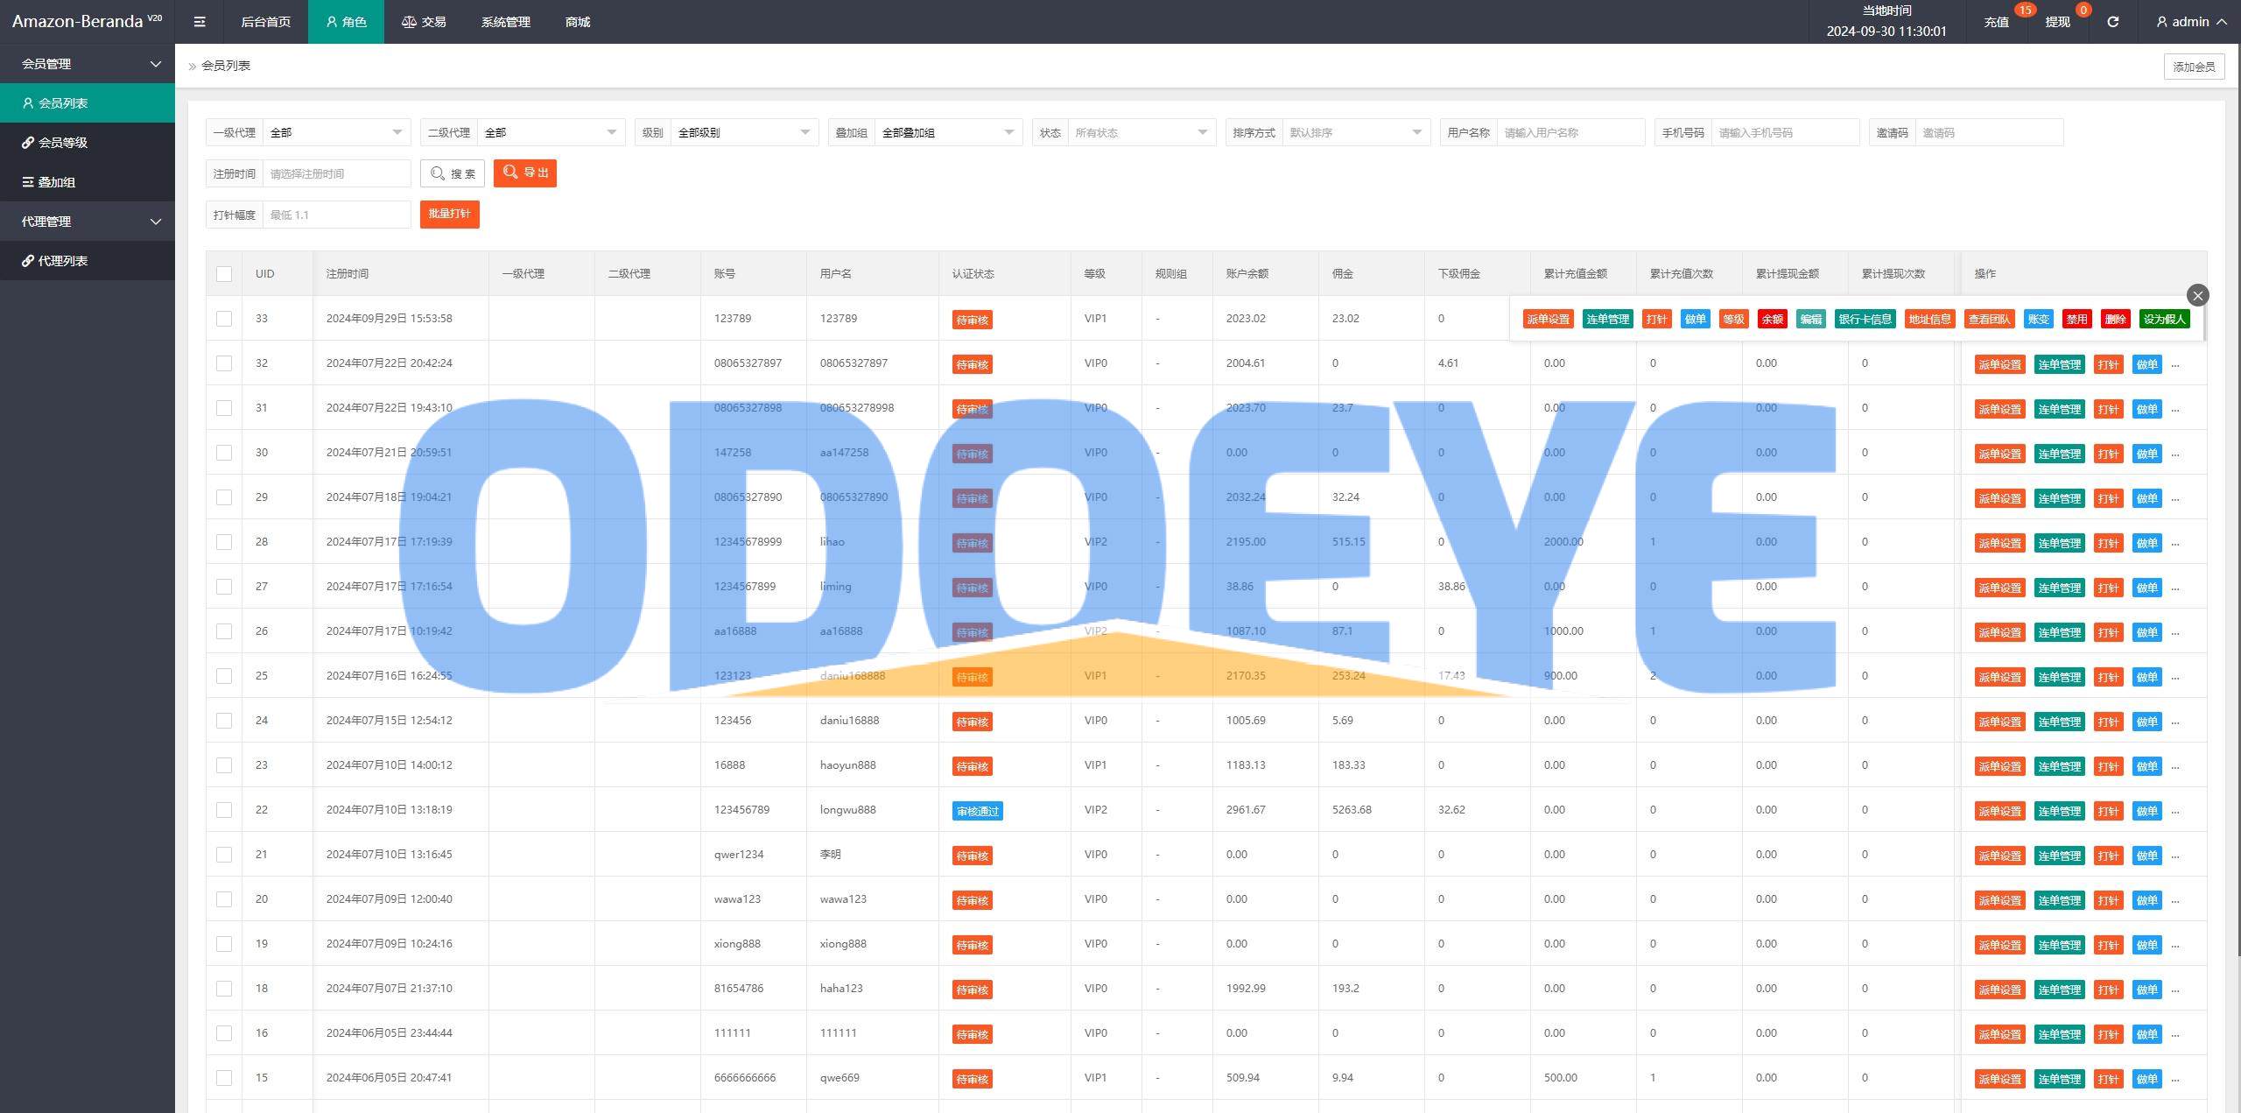Check the checkbox for UID 20 row

pyautogui.click(x=224, y=899)
